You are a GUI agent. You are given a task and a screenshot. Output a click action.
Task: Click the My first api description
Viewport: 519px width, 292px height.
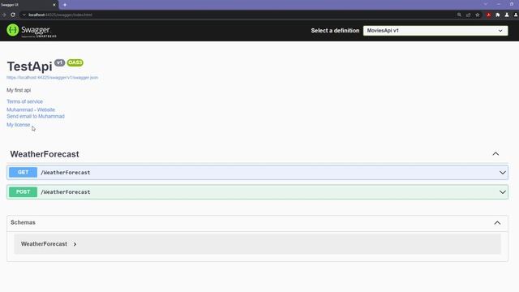click(19, 90)
